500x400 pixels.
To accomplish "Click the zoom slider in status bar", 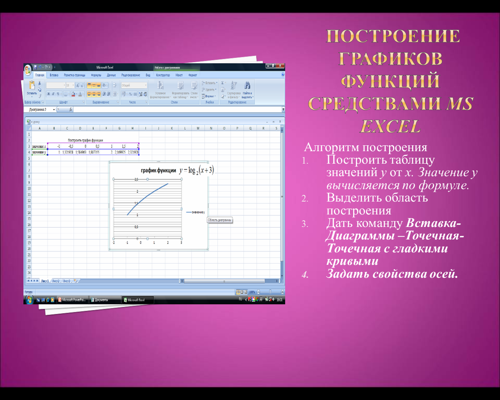I will (x=270, y=292).
